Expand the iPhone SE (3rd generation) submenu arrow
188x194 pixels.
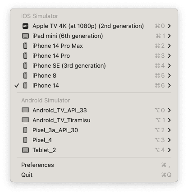tap(170, 66)
